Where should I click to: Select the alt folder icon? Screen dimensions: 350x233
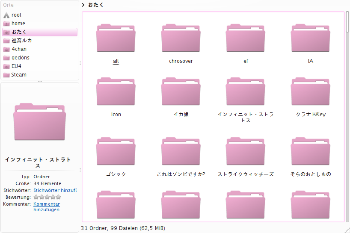(116, 38)
